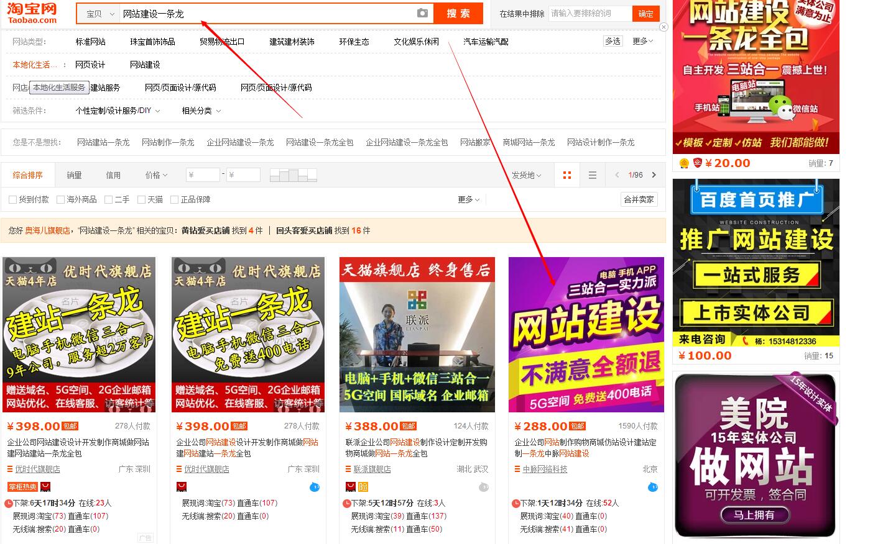Open 个性定制/设计服务/DIY dropdown
Screen dimensions: 883x544
tap(118, 111)
